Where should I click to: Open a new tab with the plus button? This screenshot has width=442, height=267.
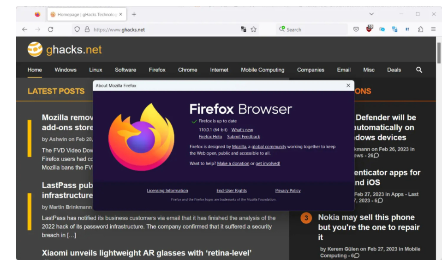[134, 14]
